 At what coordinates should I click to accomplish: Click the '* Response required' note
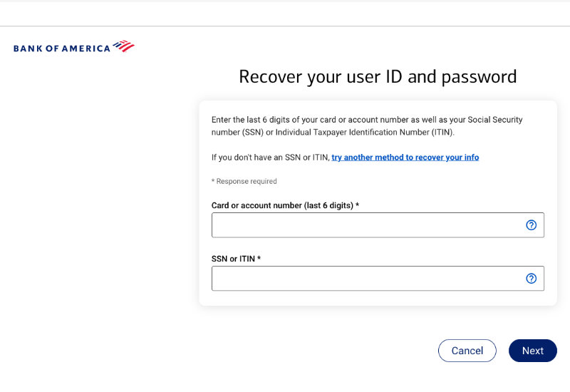point(244,182)
